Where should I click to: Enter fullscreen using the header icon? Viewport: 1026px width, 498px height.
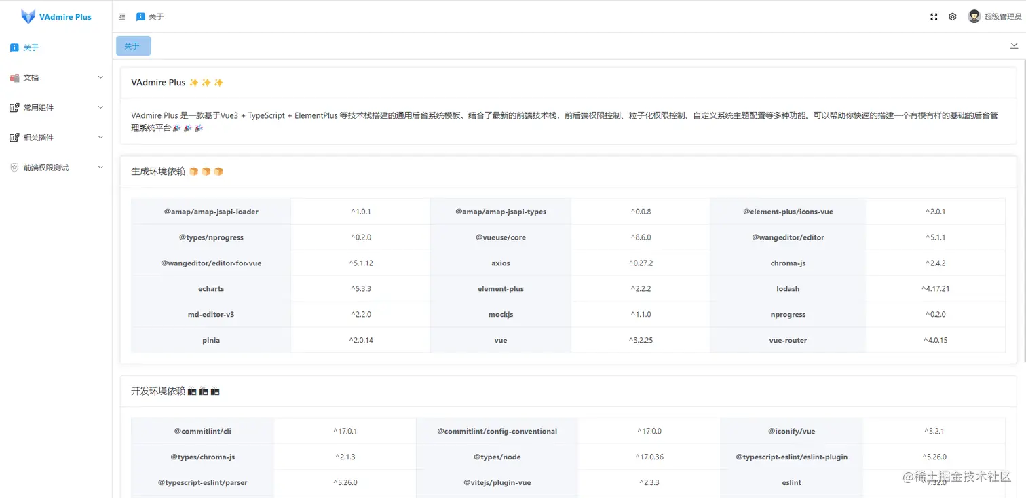pos(934,17)
